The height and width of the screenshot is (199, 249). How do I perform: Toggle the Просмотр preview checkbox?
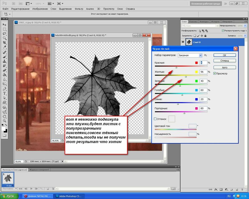215,74
